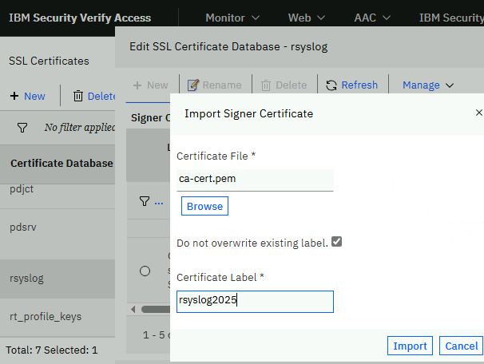
Task: Click Total: 7 Selected: 1 status text
Action: (52, 350)
